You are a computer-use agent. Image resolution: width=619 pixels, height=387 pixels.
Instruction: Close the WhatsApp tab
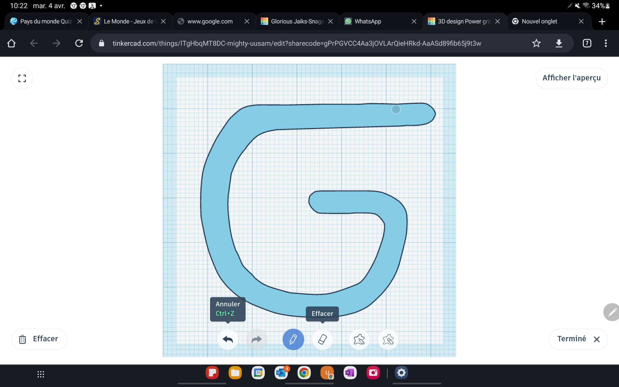pos(414,21)
